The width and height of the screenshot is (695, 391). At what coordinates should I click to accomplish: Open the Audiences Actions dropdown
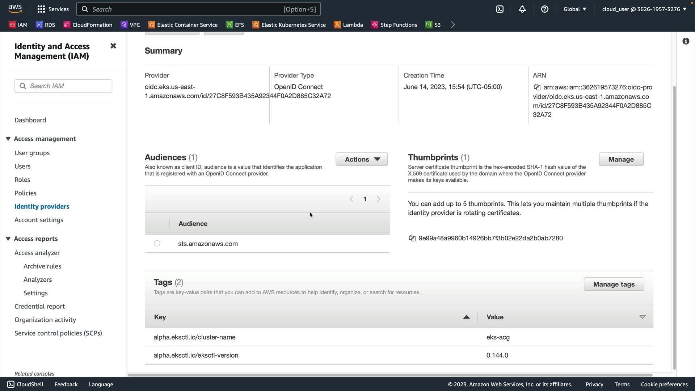pyautogui.click(x=362, y=159)
